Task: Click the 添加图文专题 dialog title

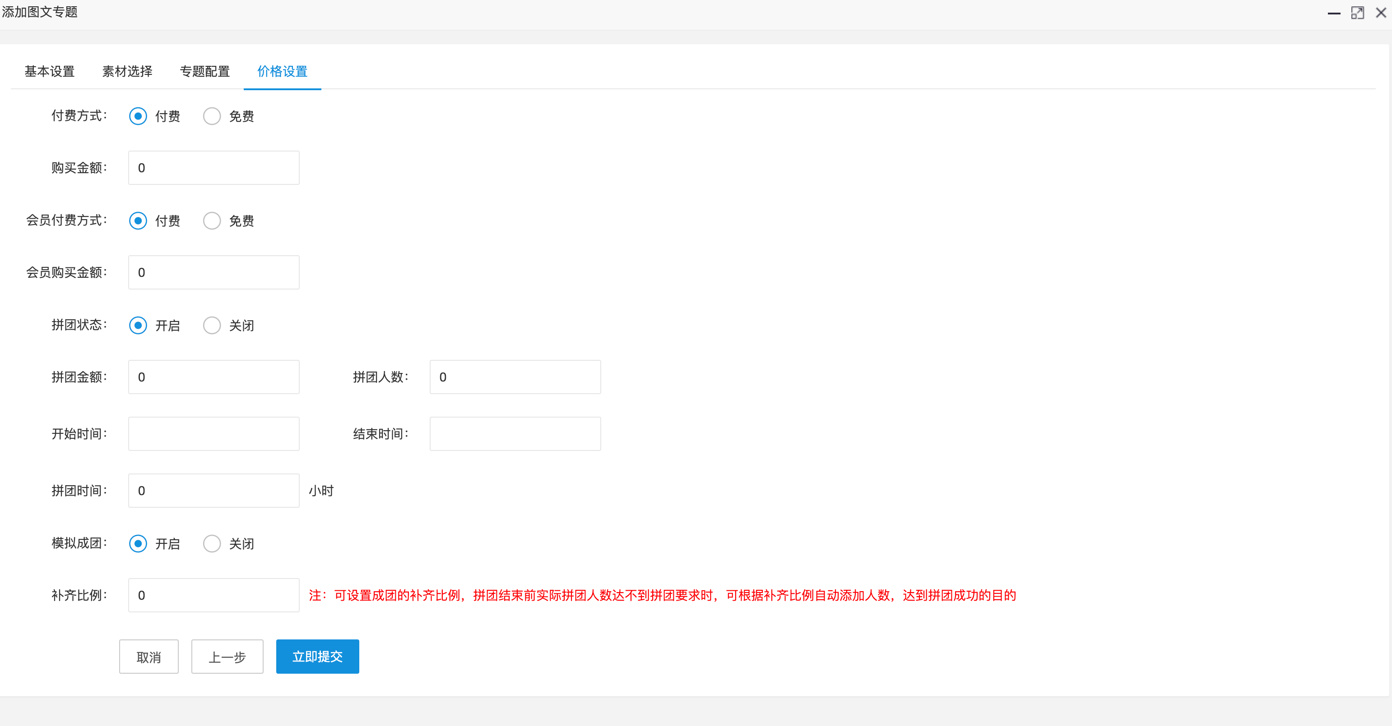Action: [x=40, y=12]
